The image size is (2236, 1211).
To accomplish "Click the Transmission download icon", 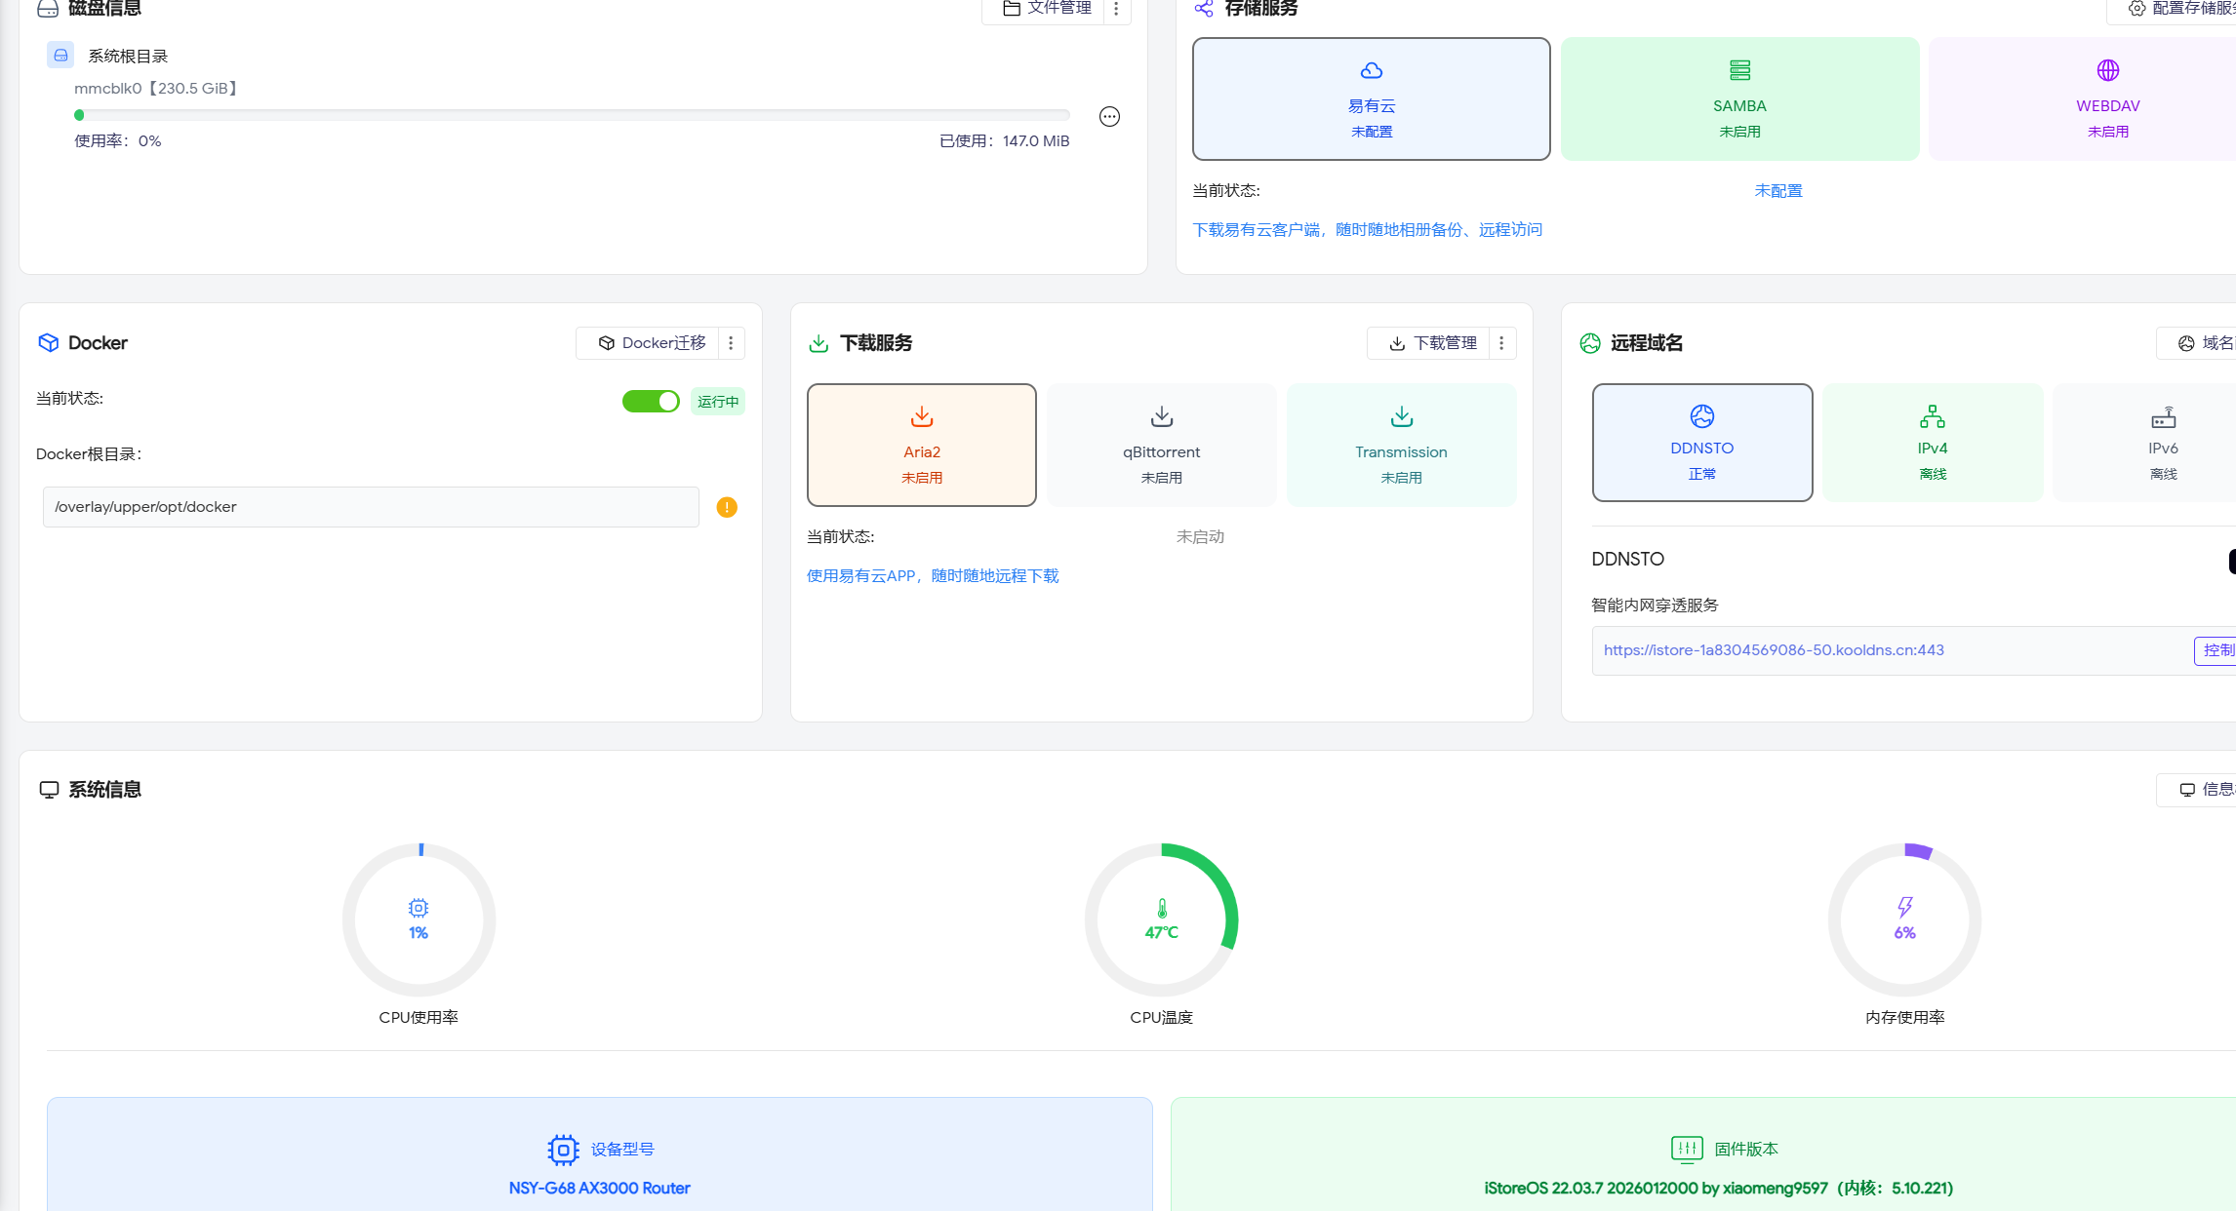I will [x=1401, y=417].
